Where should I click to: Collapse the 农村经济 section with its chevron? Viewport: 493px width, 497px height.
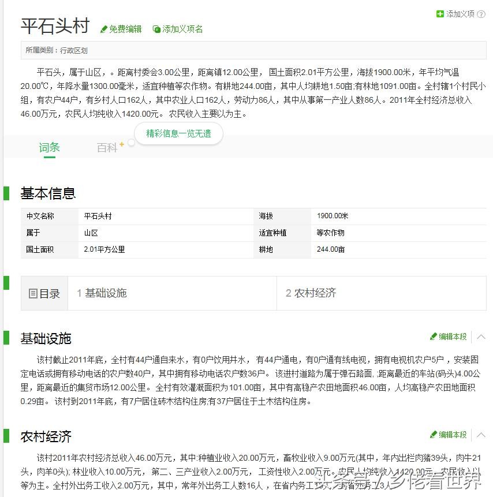[x=480, y=435]
